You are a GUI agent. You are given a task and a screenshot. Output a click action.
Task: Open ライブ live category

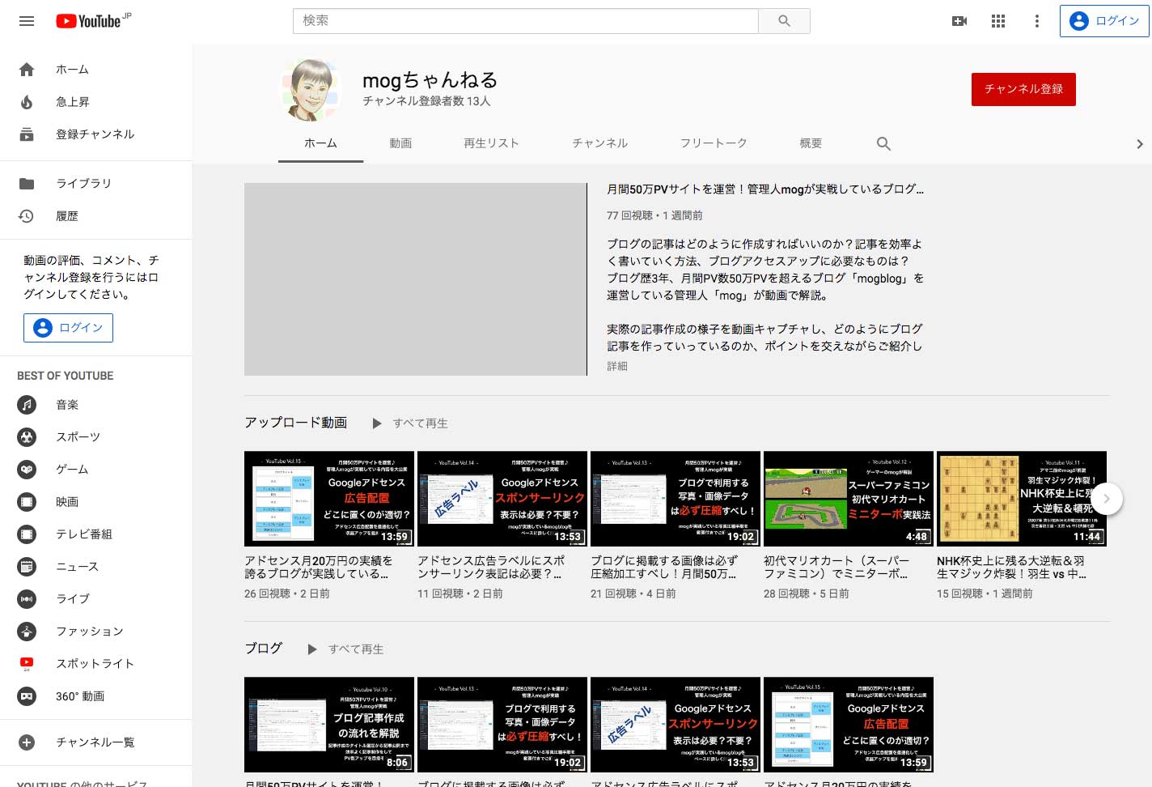pyautogui.click(x=95, y=599)
